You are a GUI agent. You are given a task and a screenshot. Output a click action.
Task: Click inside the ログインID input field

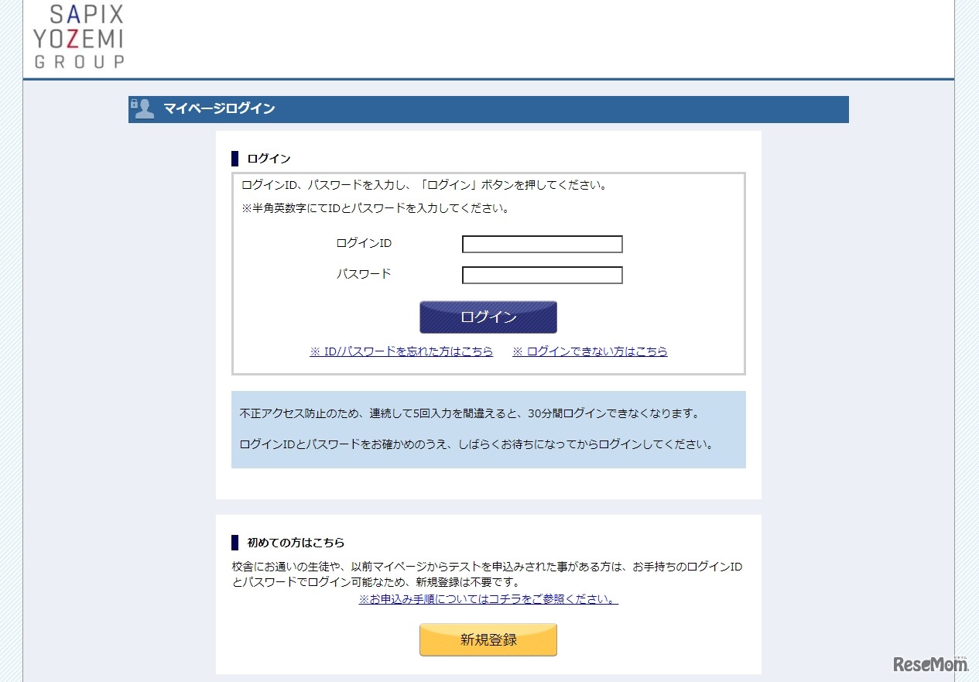541,244
